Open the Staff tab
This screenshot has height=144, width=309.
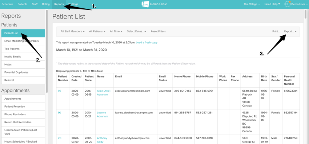pyautogui.click(x=35, y=4)
